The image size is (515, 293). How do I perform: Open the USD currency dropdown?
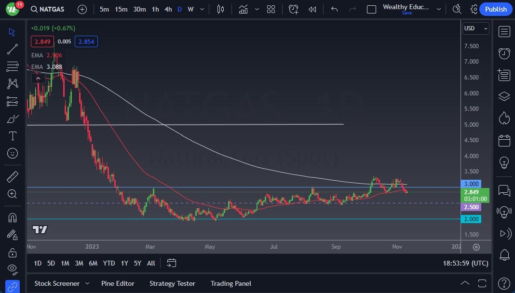click(475, 28)
